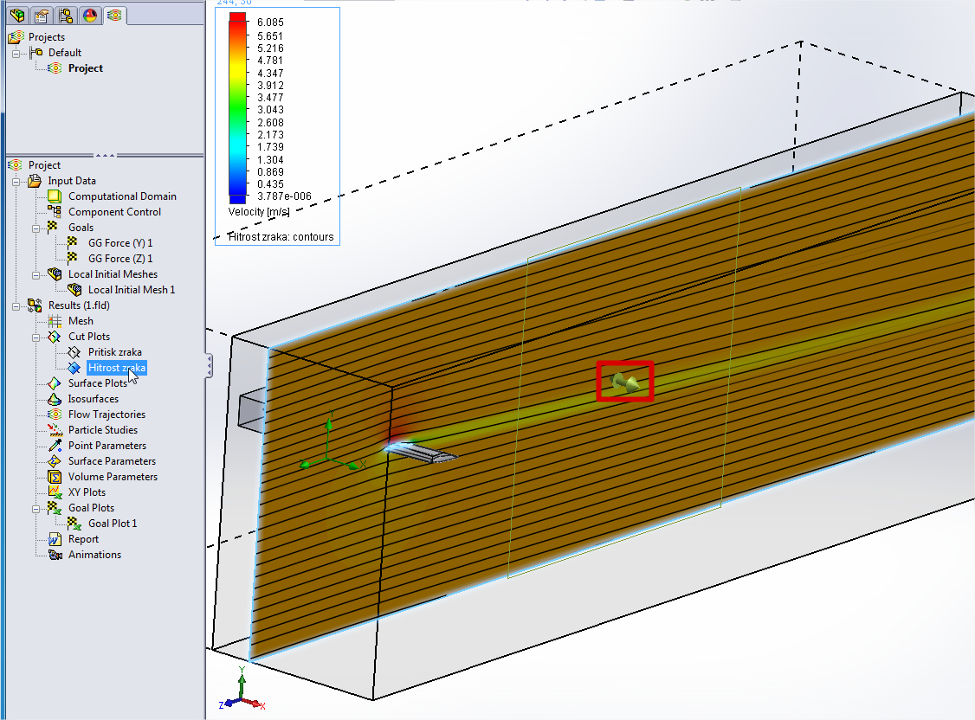Image resolution: width=975 pixels, height=720 pixels.
Task: Click the XY Plots chart icon
Action: coord(55,492)
